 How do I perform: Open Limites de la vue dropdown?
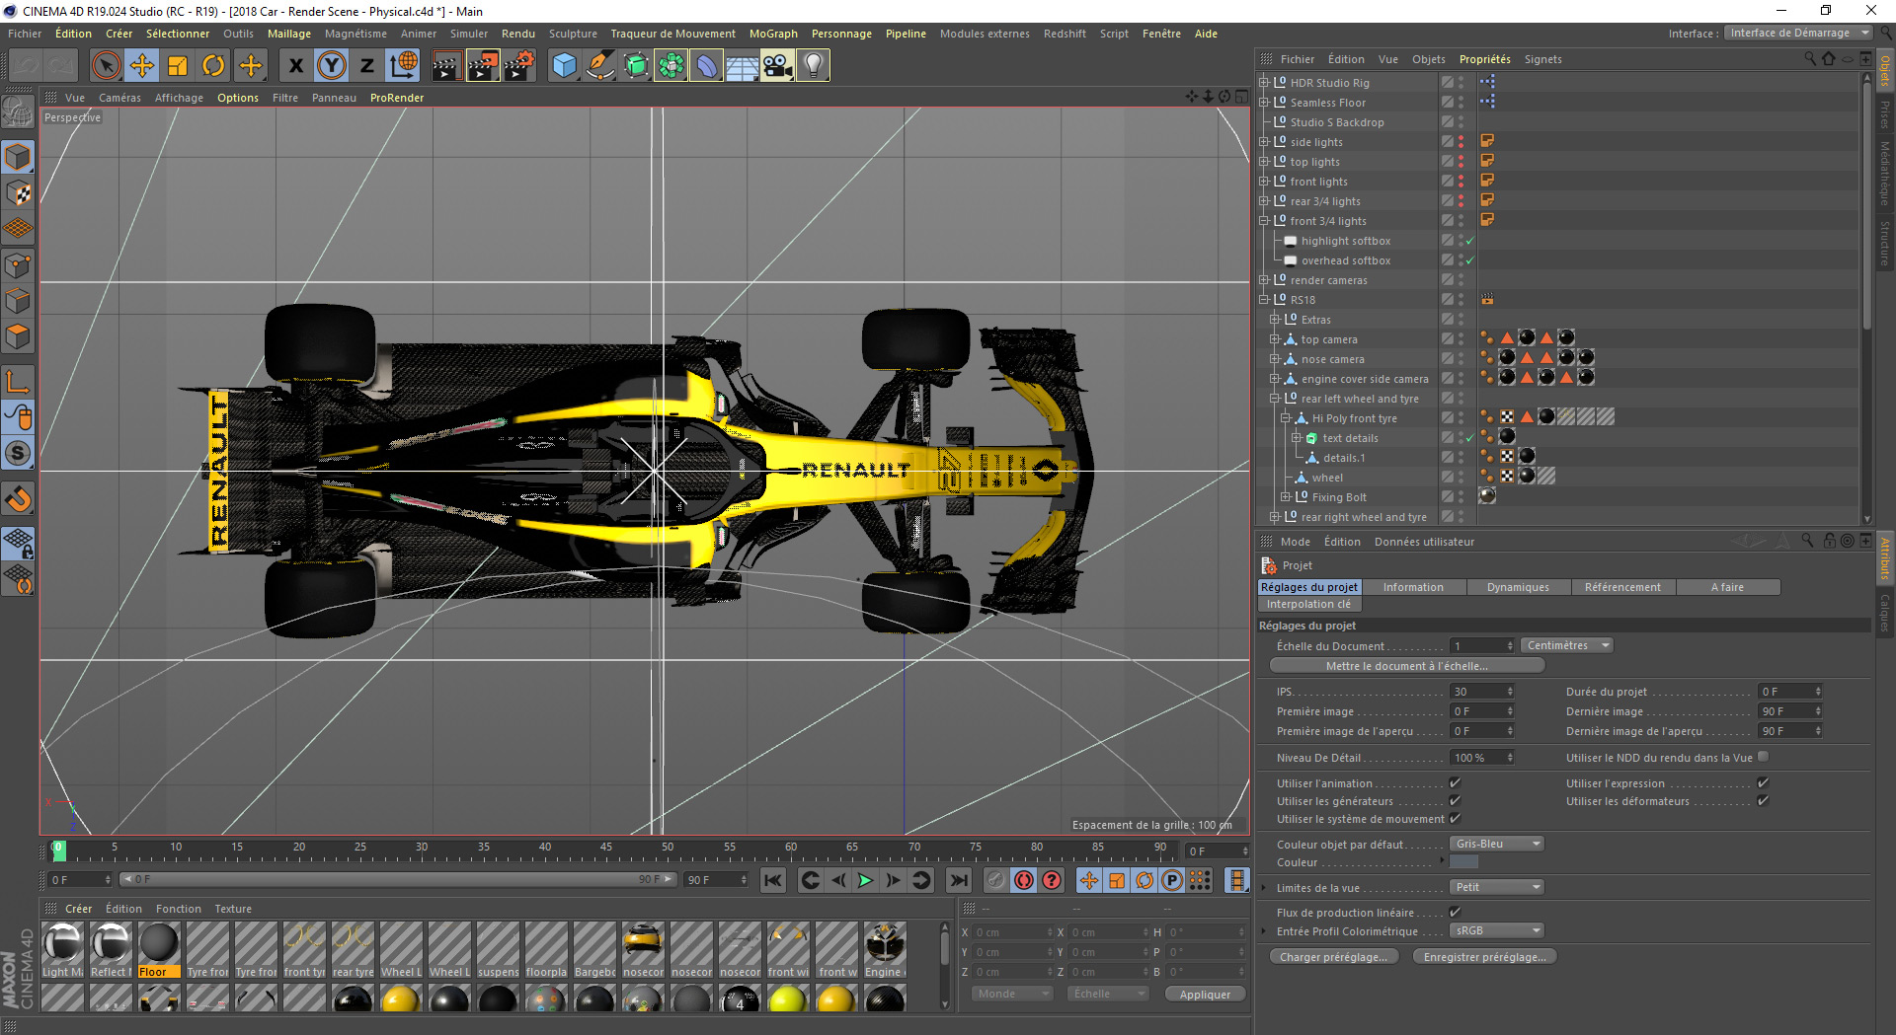point(1496,887)
